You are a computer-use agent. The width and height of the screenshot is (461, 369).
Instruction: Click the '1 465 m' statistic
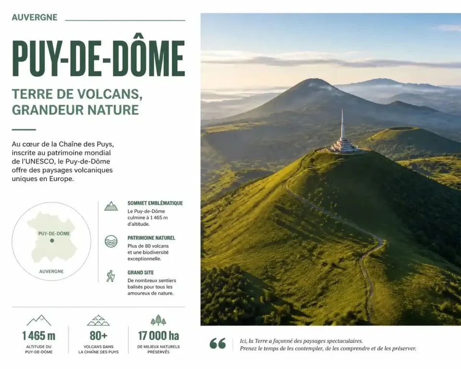[39, 336]
